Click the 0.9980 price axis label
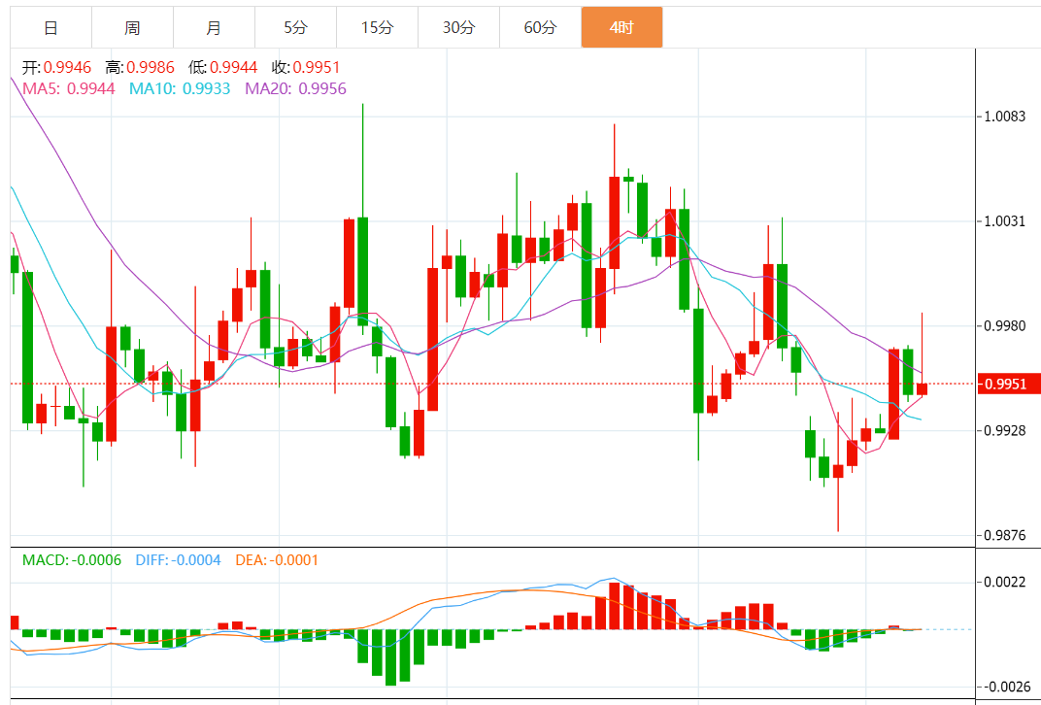 [x=1005, y=326]
